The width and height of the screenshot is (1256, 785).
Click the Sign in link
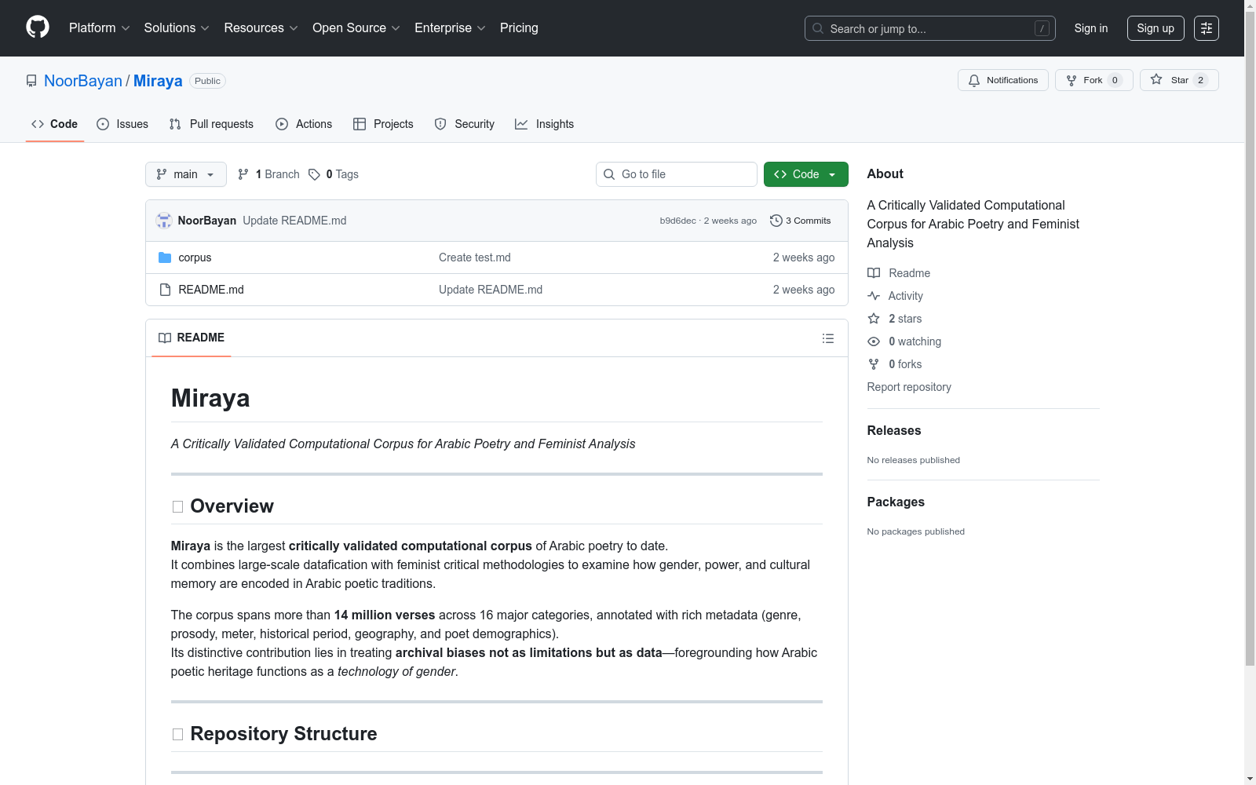click(1091, 28)
